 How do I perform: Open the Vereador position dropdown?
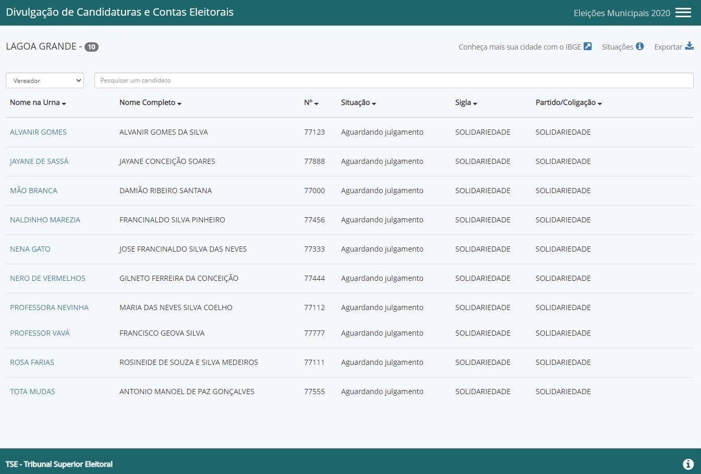[45, 80]
